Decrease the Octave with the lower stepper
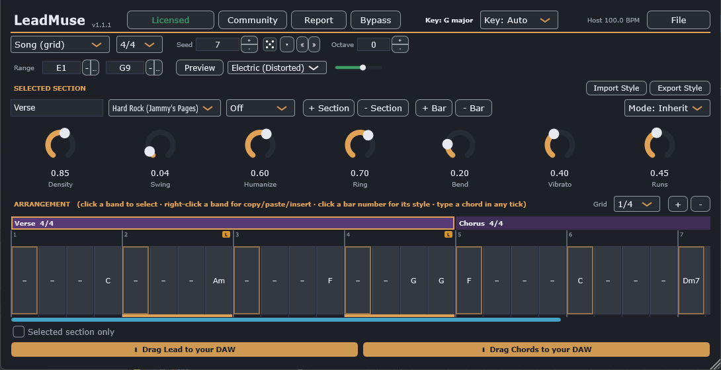This screenshot has width=721, height=370. [400, 48]
